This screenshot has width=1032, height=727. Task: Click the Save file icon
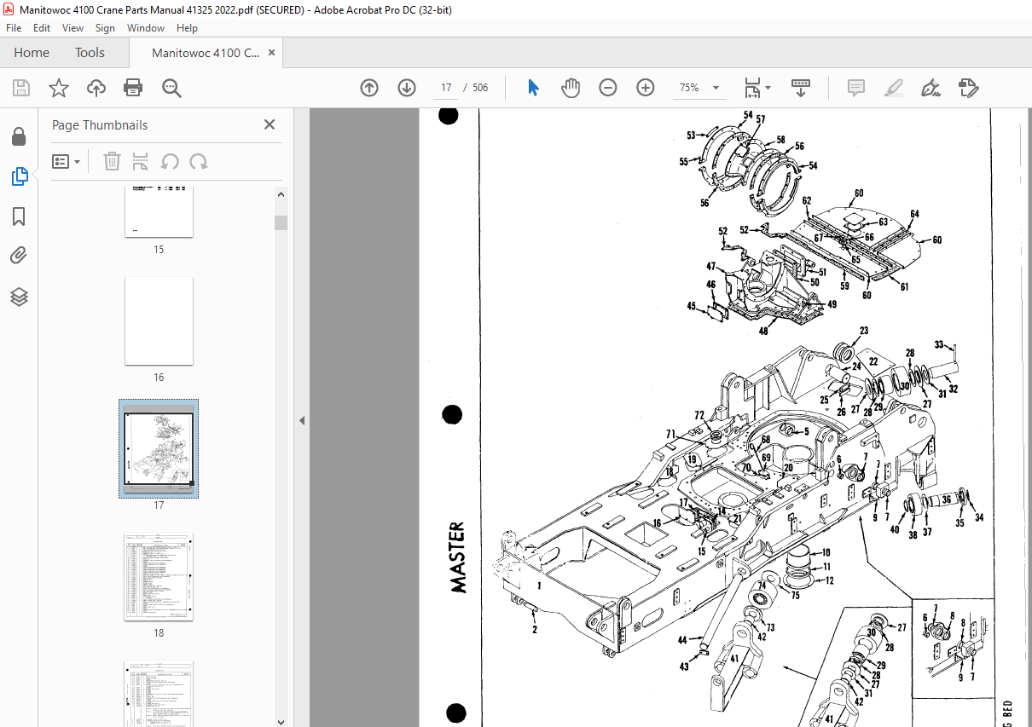tap(21, 88)
